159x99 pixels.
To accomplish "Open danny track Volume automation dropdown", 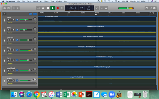I will (x=22, y=23).
